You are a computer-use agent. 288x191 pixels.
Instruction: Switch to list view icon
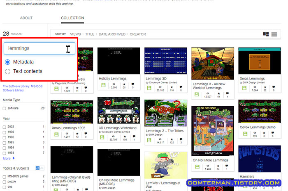point(274,34)
